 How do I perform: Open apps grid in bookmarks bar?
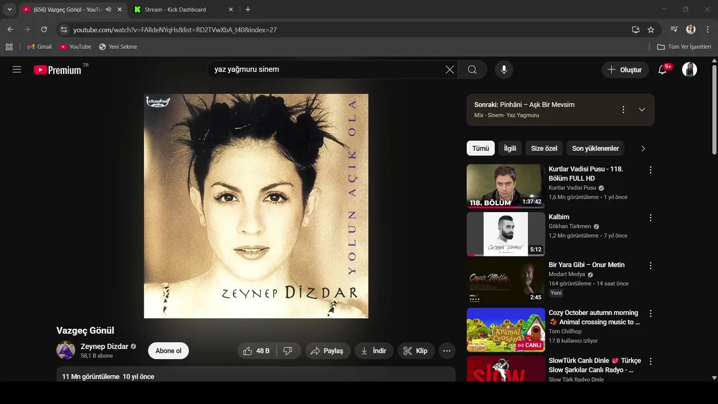coord(9,47)
